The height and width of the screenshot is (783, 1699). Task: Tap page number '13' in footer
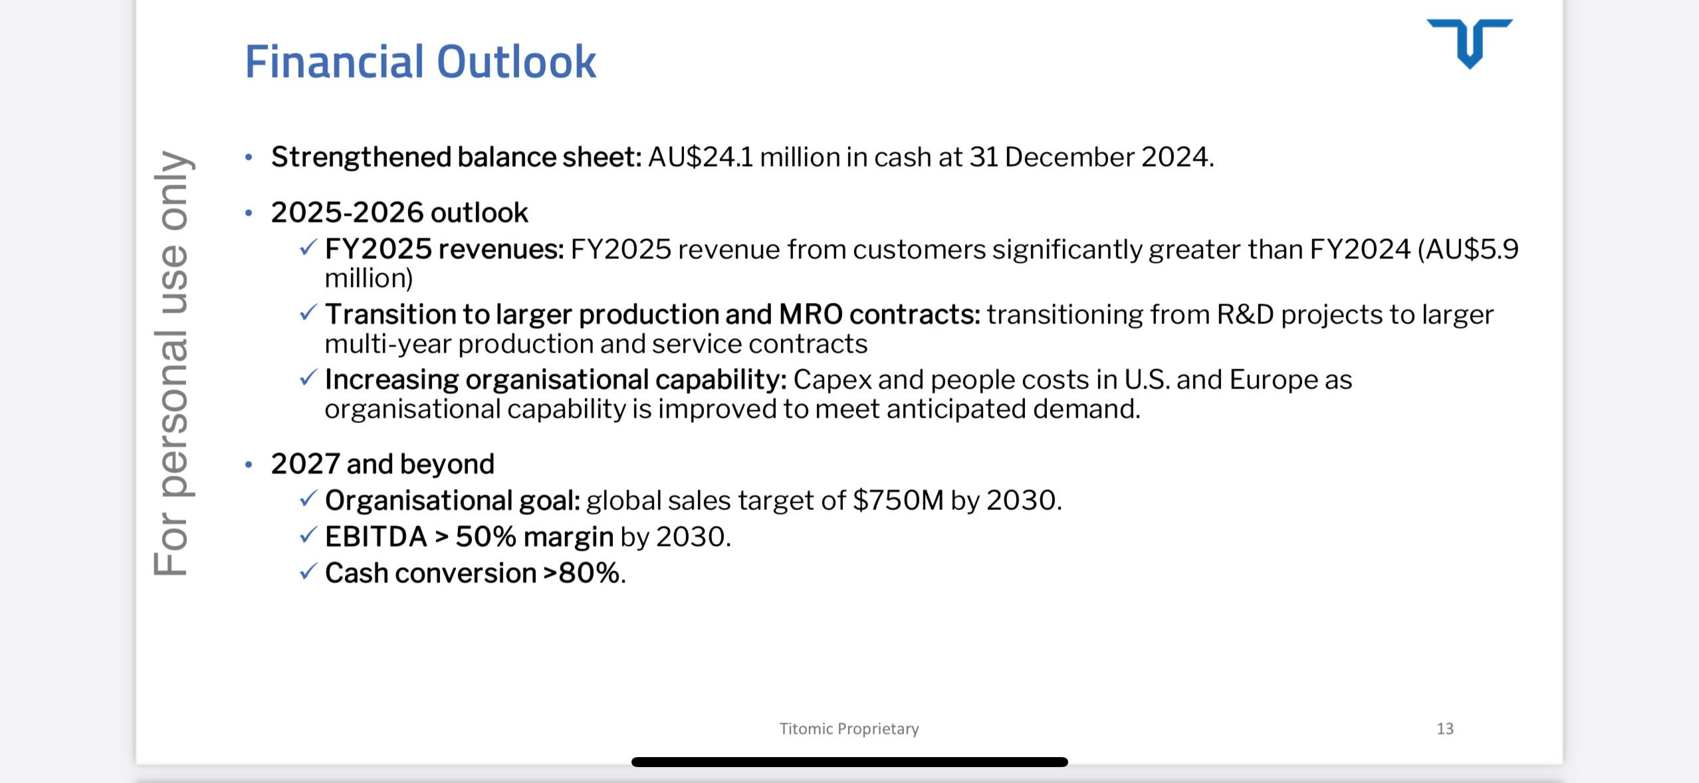[1444, 729]
